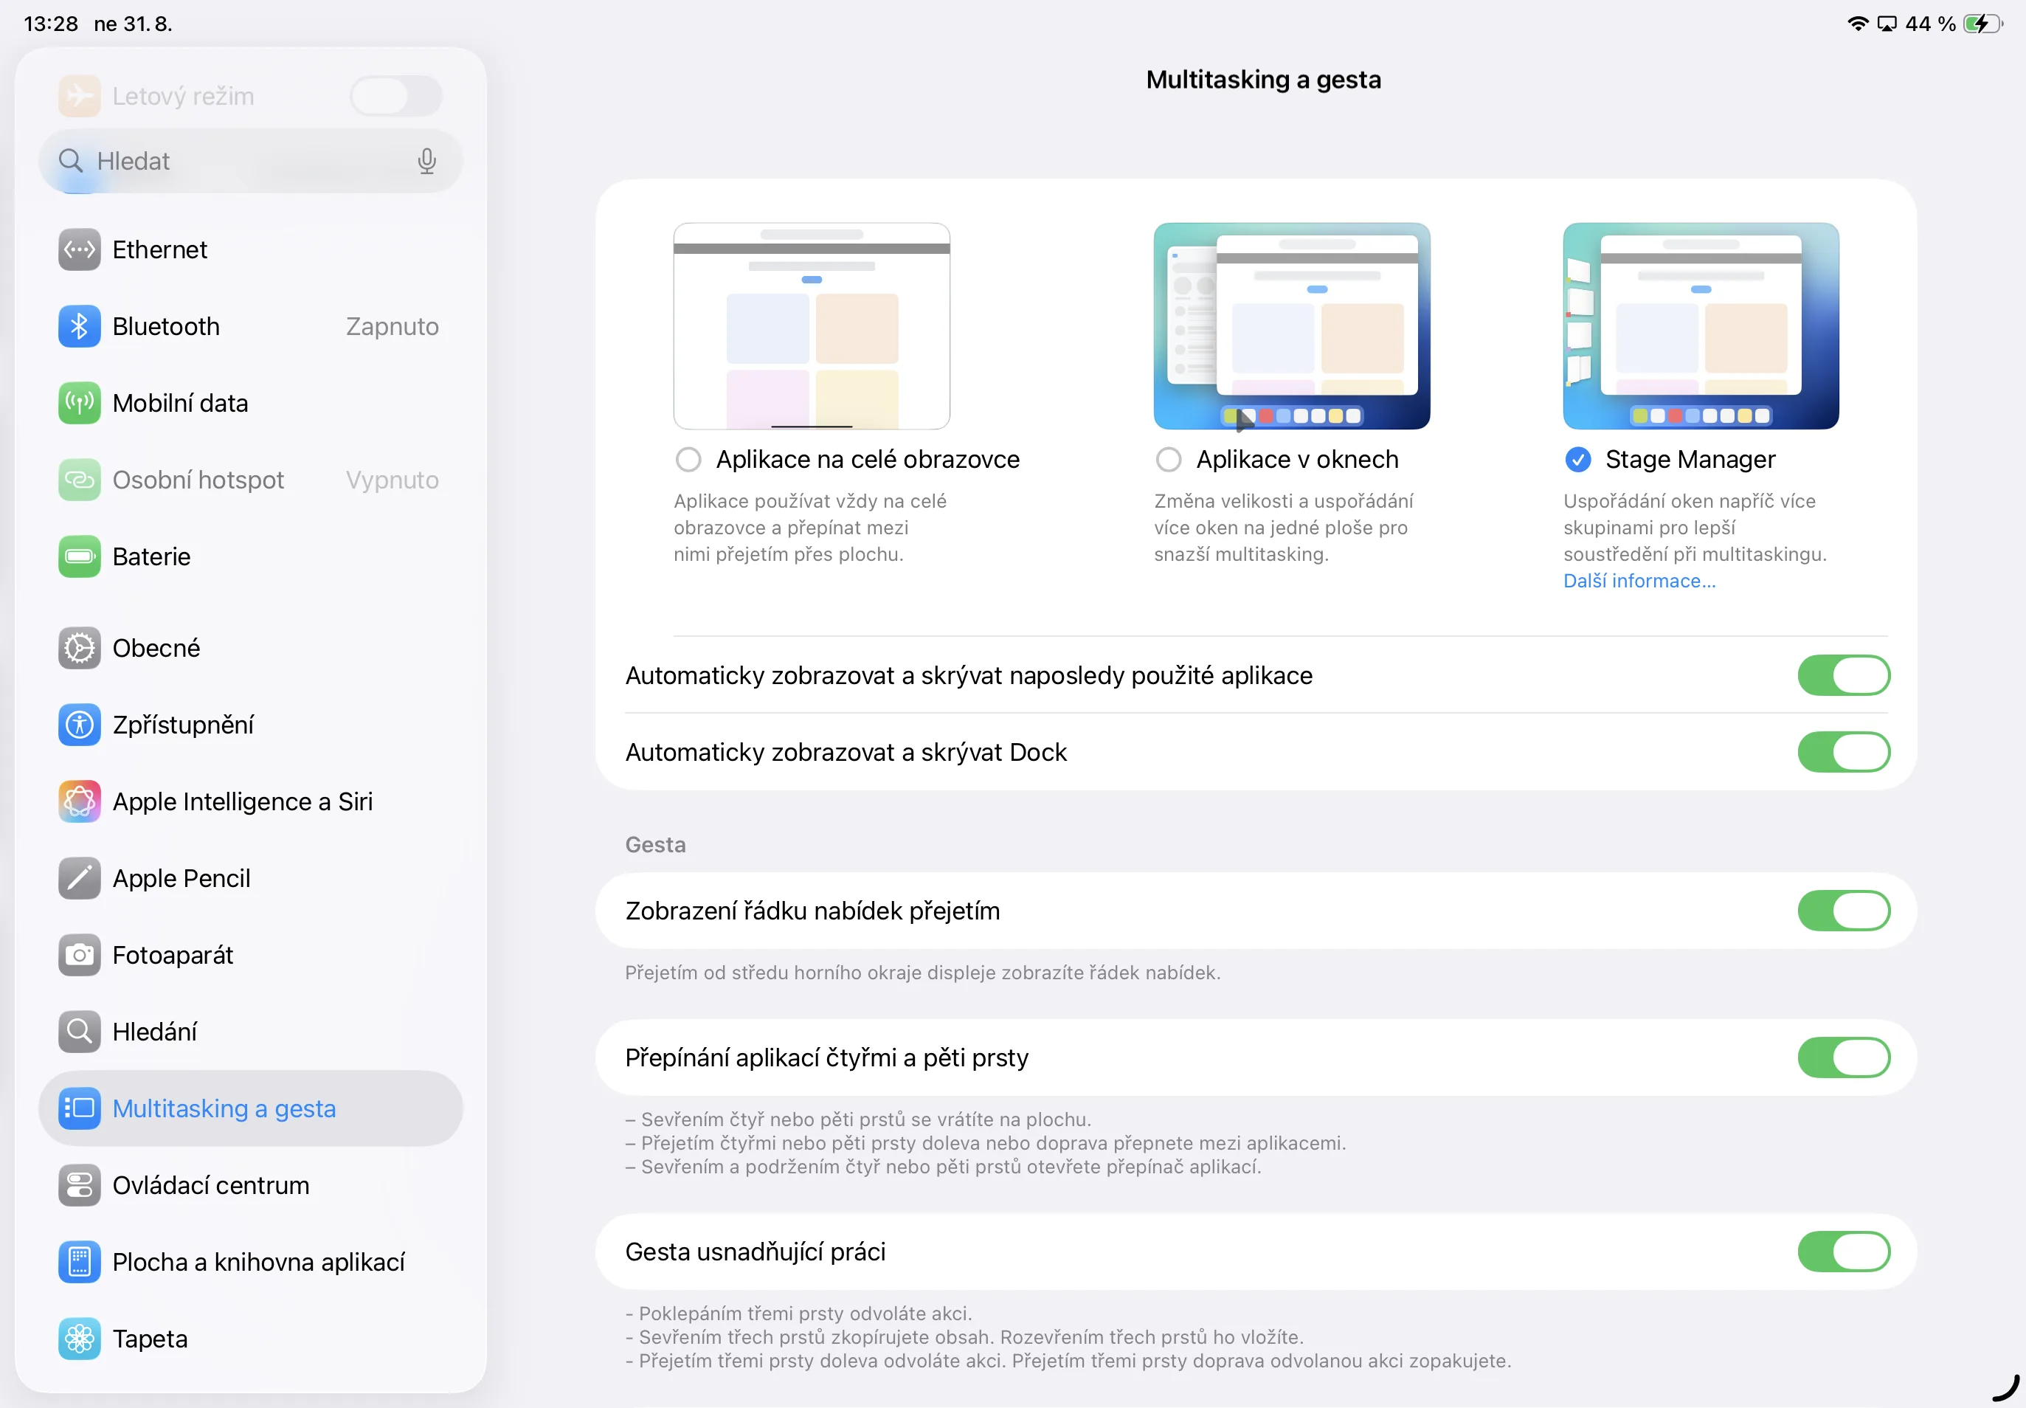Image resolution: width=2026 pixels, height=1408 pixels.
Task: Toggle automatic Dock show and hide
Action: tap(1844, 752)
